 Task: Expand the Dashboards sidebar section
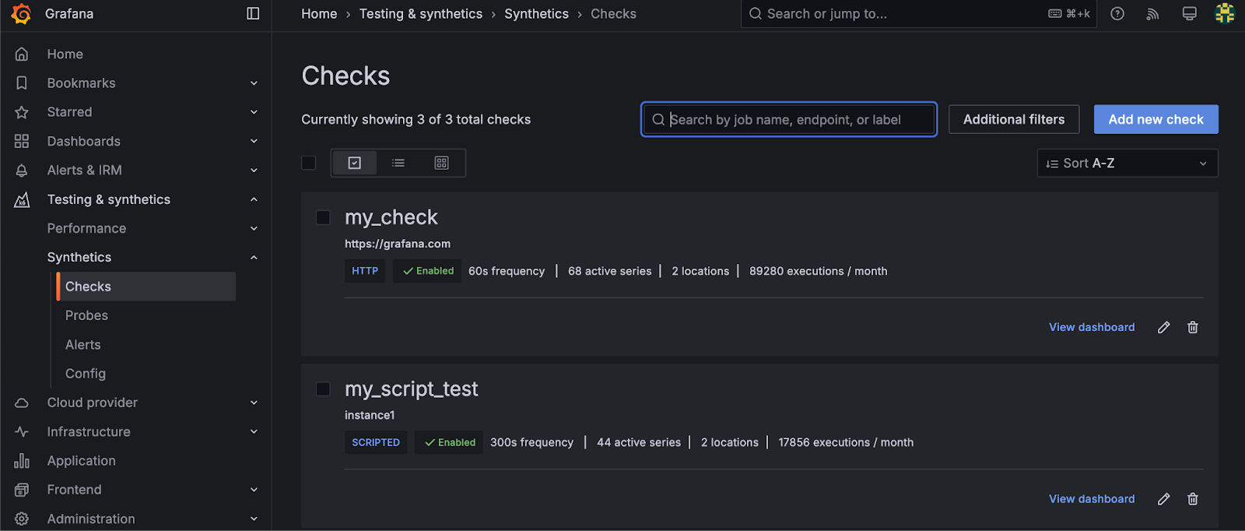coord(254,141)
